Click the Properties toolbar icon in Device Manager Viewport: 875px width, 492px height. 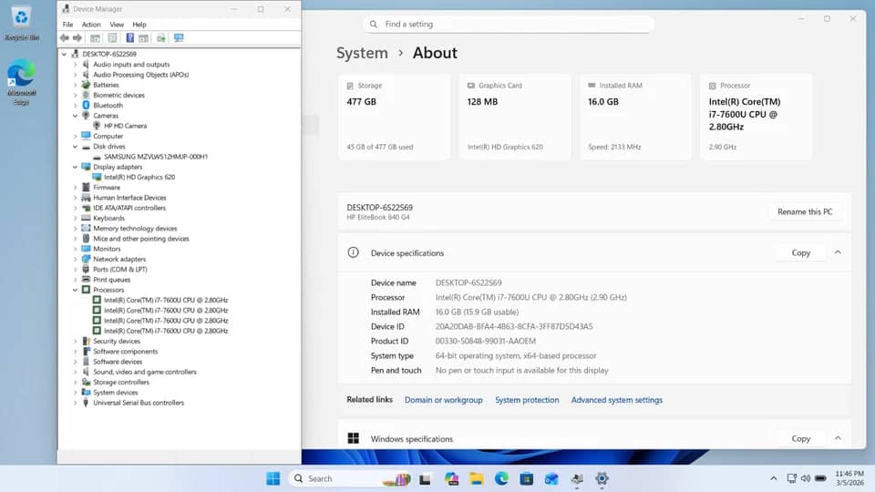click(112, 38)
